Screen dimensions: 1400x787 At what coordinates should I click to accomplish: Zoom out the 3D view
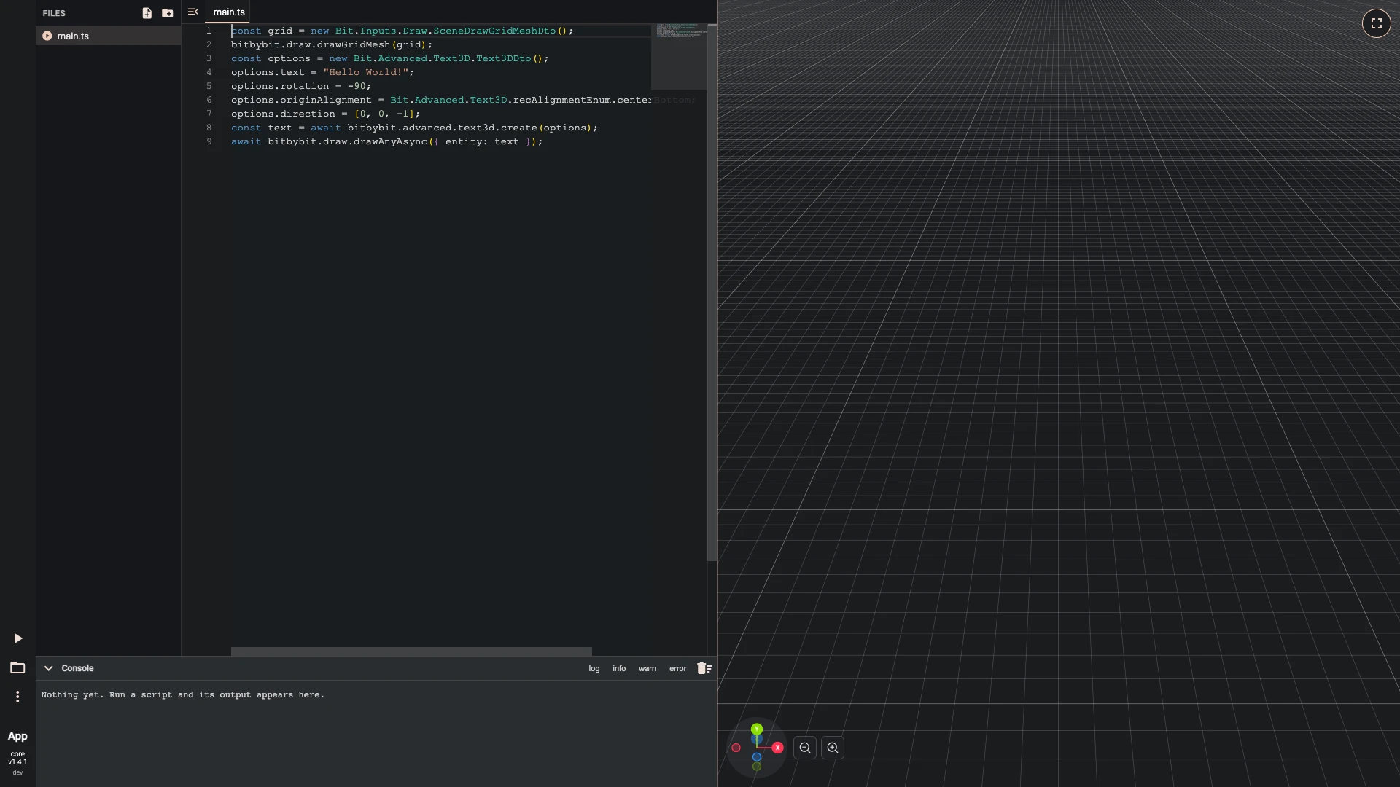click(x=805, y=748)
